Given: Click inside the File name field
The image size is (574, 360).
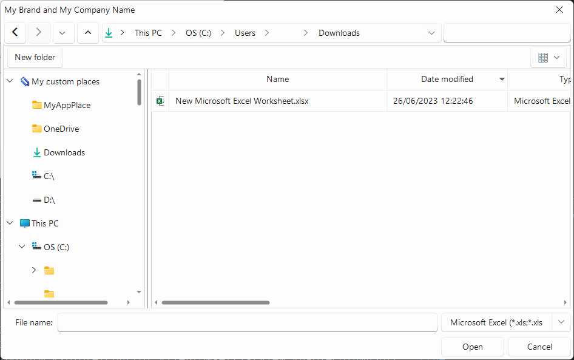Looking at the screenshot, I should [247, 322].
